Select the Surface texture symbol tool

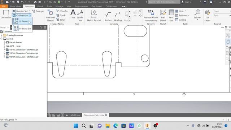point(108,16)
